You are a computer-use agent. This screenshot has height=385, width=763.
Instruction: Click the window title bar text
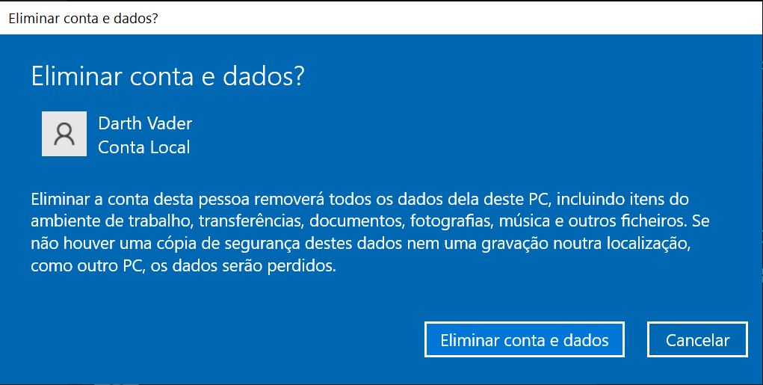pyautogui.click(x=83, y=19)
